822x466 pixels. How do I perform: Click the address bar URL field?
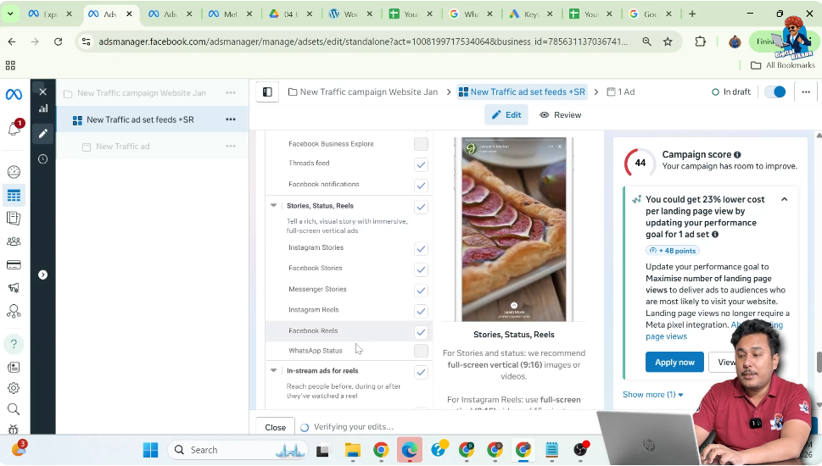[363, 42]
